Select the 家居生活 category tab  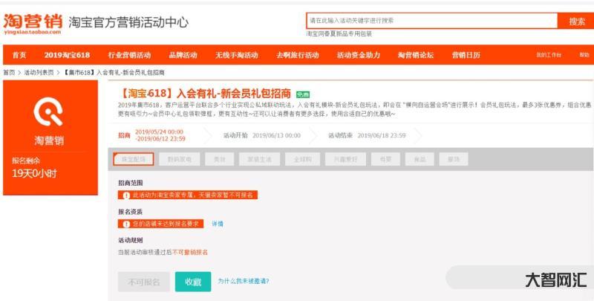tap(260, 159)
